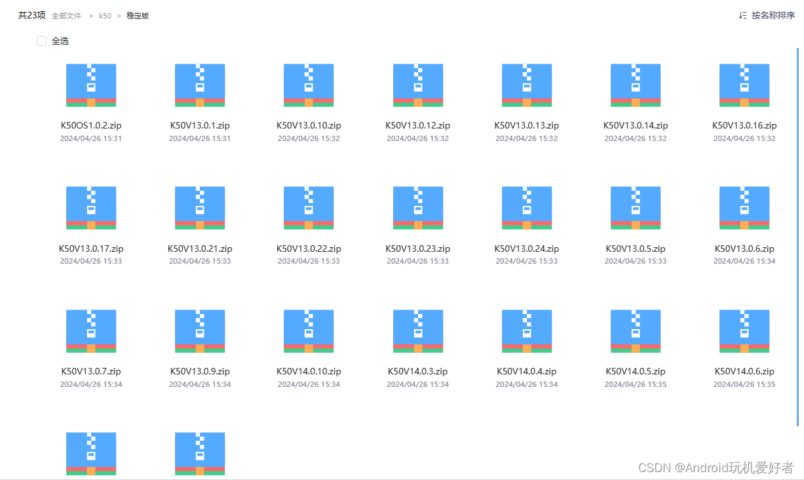
Task: Click the K50V14.0.6.zip file name
Action: coord(744,371)
